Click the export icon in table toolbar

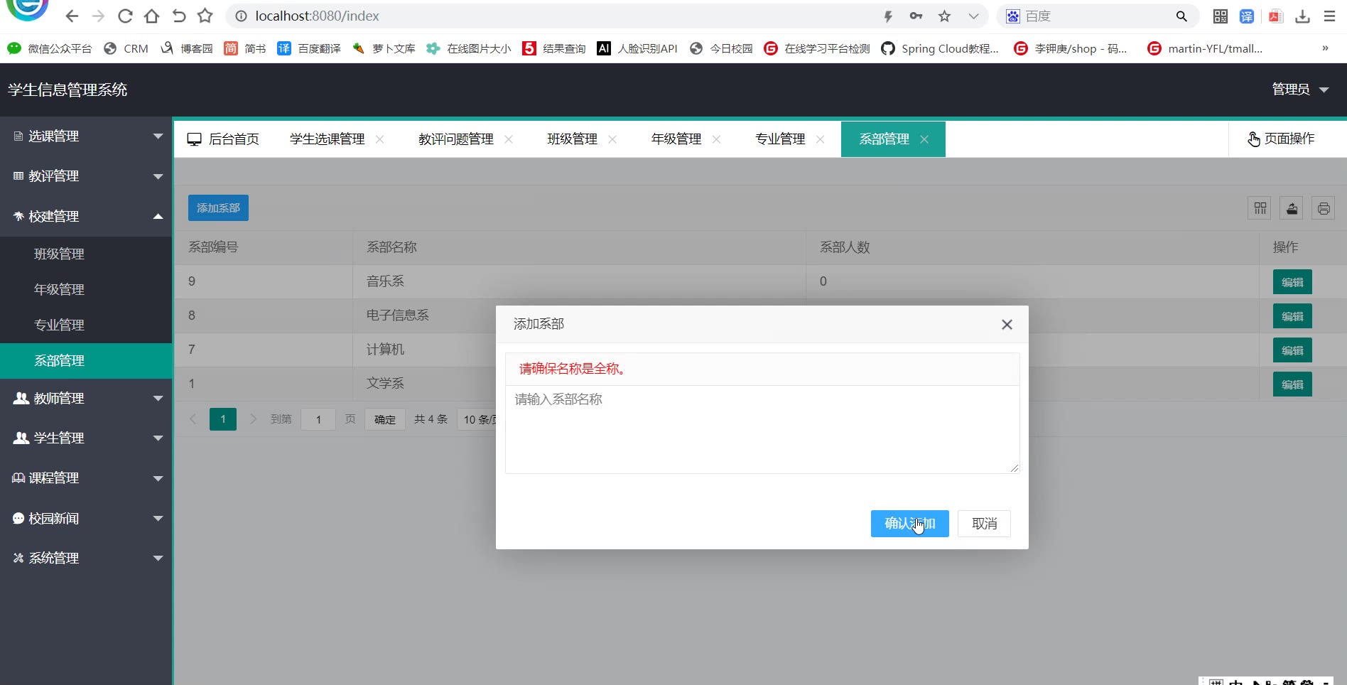(x=1292, y=208)
